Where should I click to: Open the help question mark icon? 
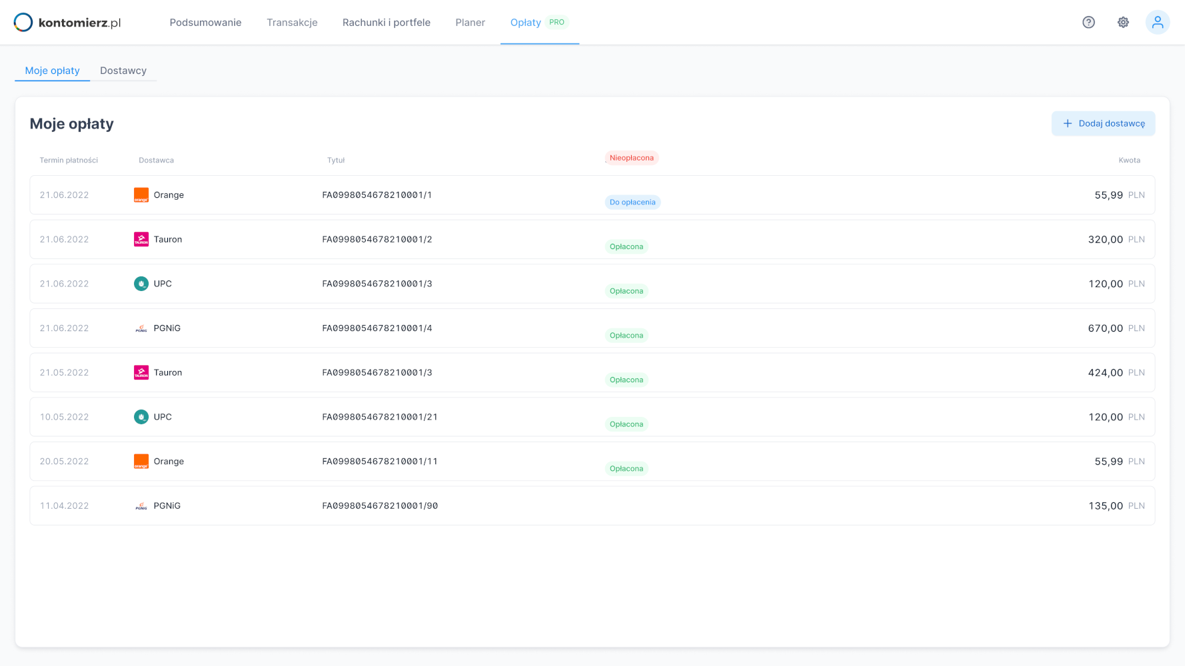coord(1088,23)
